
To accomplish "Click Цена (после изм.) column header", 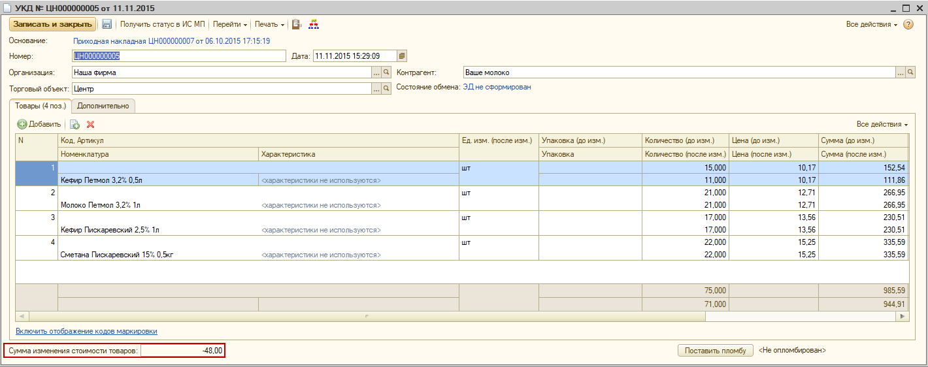I will point(774,154).
